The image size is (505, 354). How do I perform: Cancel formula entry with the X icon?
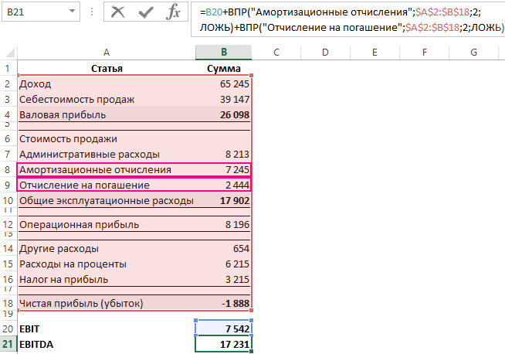[x=118, y=12]
